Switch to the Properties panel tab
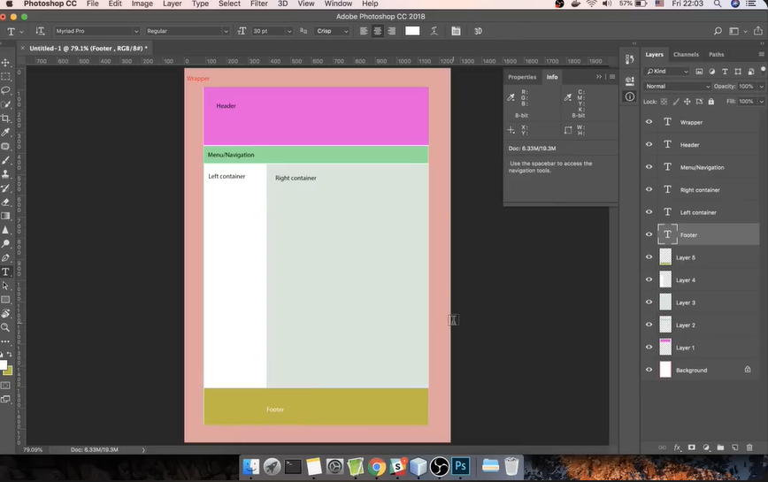Screen dimensions: 768x482 pyautogui.click(x=521, y=77)
